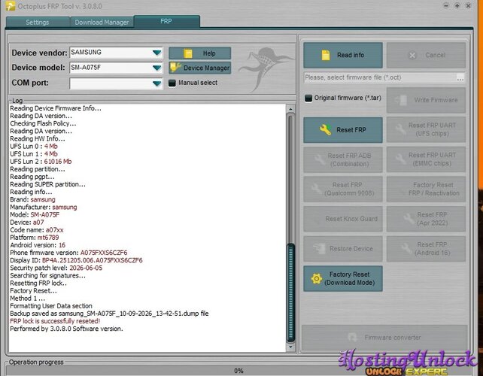This screenshot has width=483, height=376.
Task: Click the wrench icon on Reset FRP (Android 16)
Action: tap(406, 248)
